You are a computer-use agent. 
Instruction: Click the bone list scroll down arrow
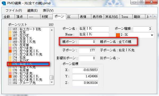[52, 82]
